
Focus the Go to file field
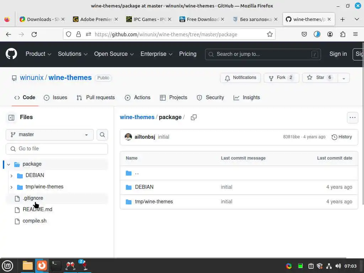(x=57, y=149)
